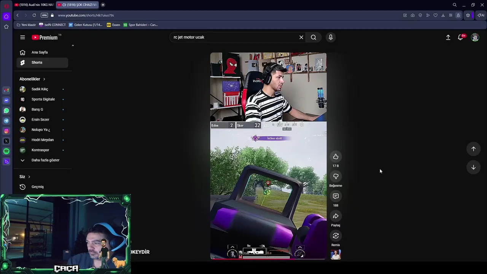Expand Abonelikler section
The image size is (487, 274).
32,79
